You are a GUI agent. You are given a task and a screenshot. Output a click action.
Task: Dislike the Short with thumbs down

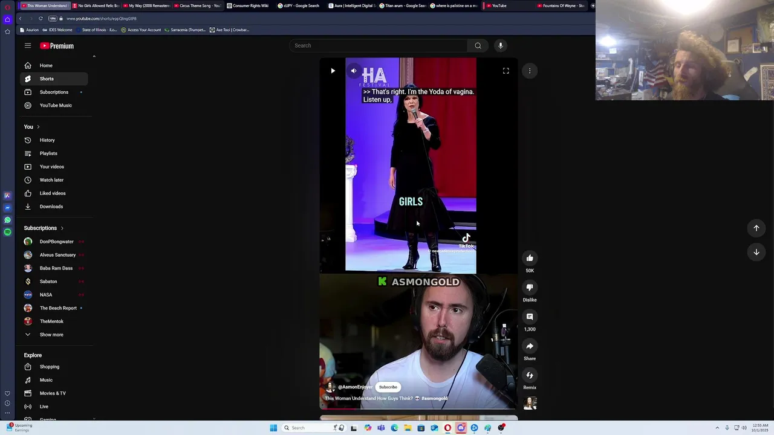click(x=530, y=288)
